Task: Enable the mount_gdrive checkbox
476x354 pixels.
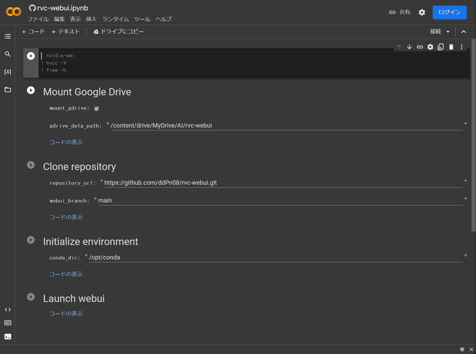Action: coord(95,108)
